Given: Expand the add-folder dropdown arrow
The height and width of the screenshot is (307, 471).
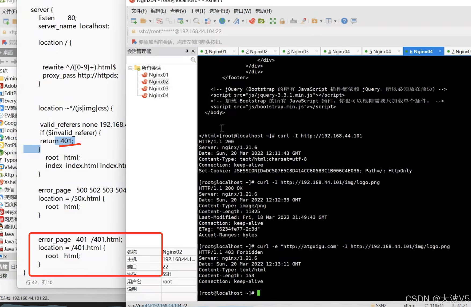Looking at the screenshot, I should pos(321,21).
